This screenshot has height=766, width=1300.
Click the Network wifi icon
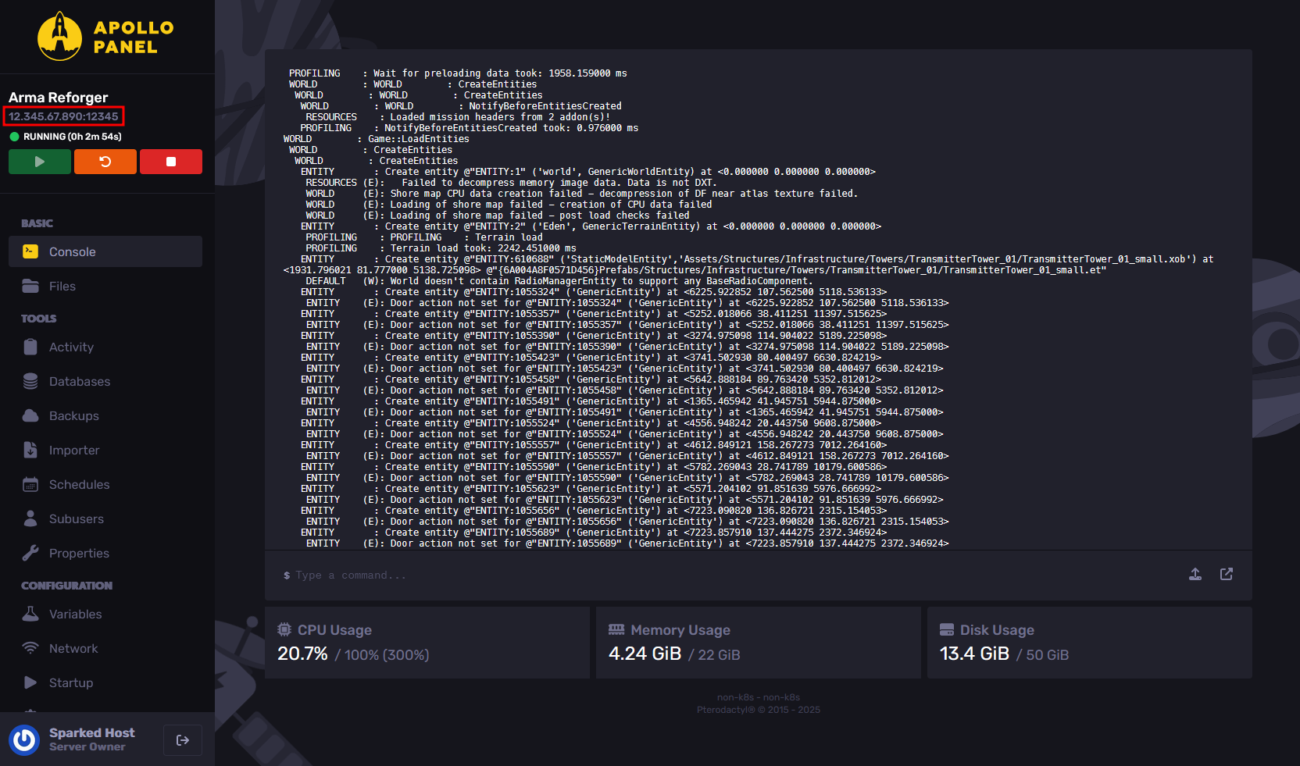pos(30,648)
